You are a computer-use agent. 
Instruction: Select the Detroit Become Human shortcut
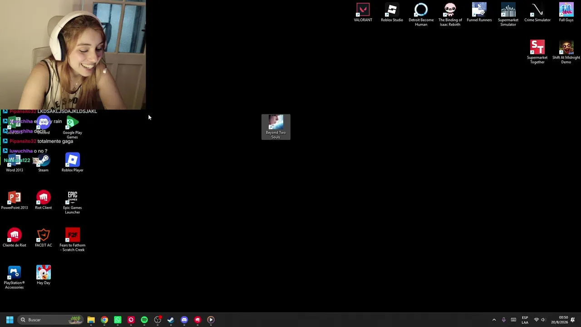[421, 15]
